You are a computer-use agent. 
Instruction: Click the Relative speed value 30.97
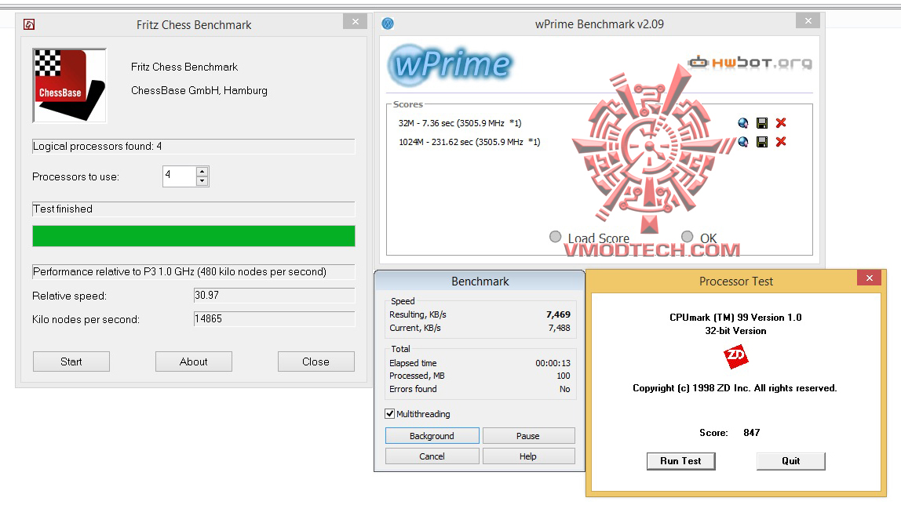(274, 295)
